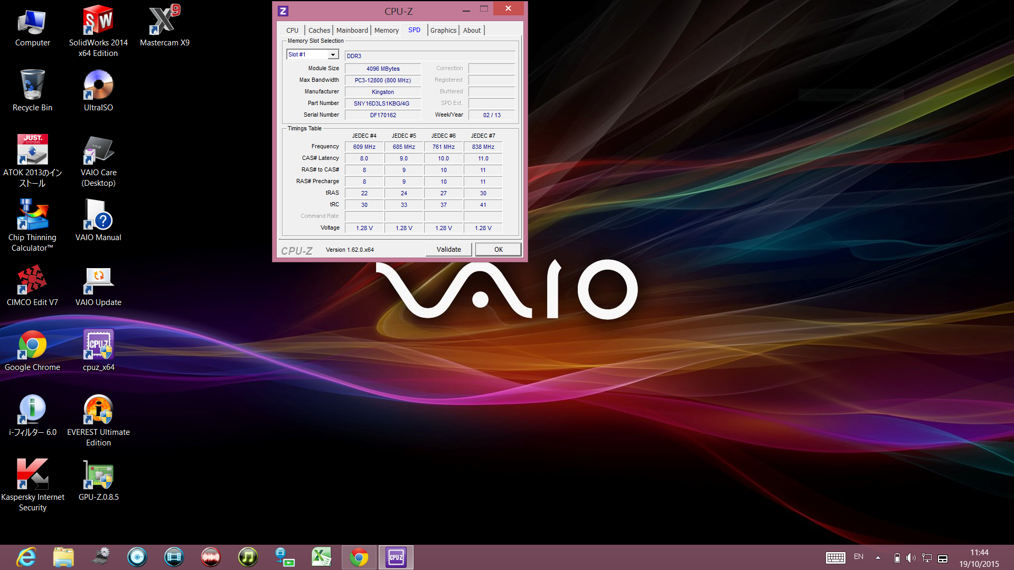Launch SolidWorks 2014 x64 Edition shortcut
The width and height of the screenshot is (1014, 570).
point(98,31)
